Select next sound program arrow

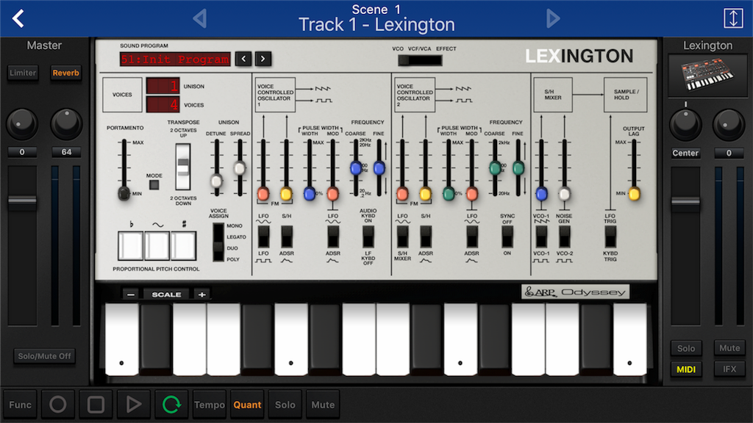pyautogui.click(x=263, y=59)
